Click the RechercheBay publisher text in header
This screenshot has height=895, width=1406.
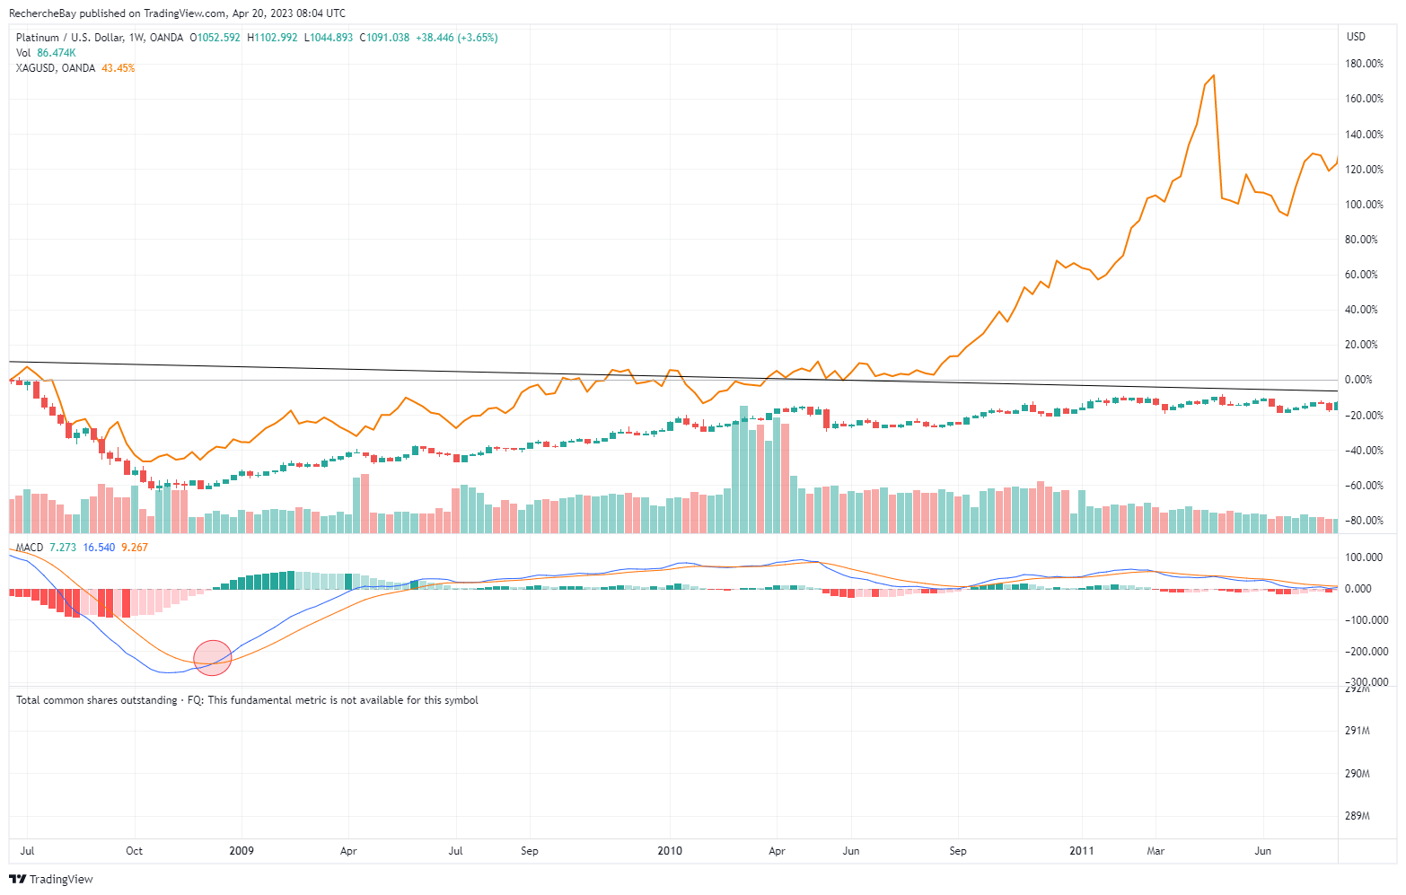coord(42,13)
